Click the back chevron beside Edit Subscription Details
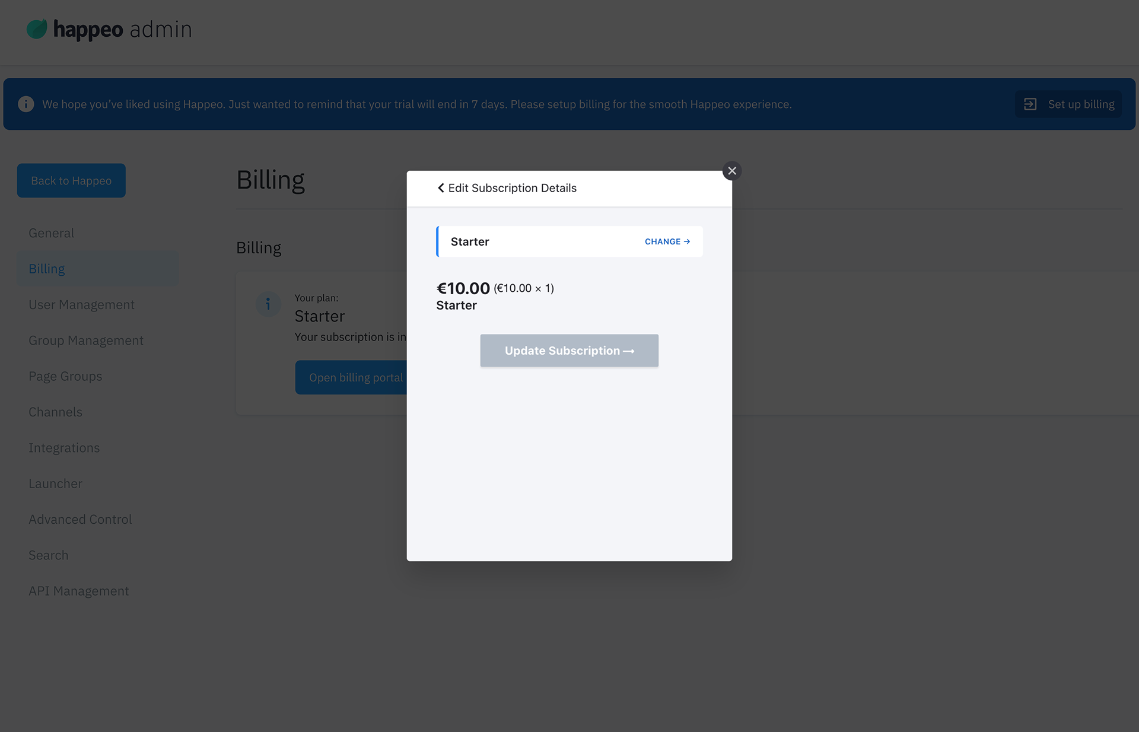The width and height of the screenshot is (1139, 732). tap(440, 187)
